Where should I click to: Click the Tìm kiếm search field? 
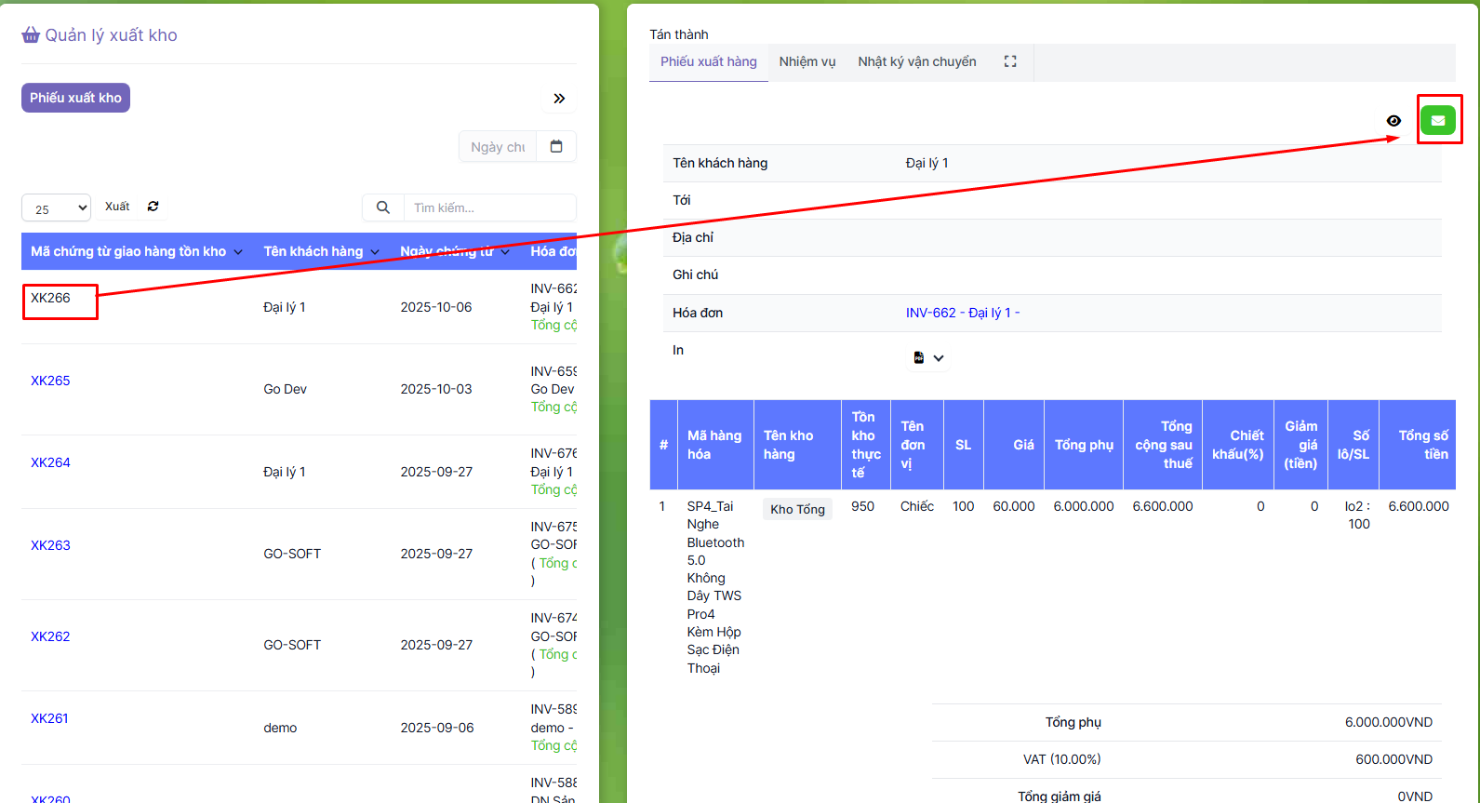pos(488,207)
